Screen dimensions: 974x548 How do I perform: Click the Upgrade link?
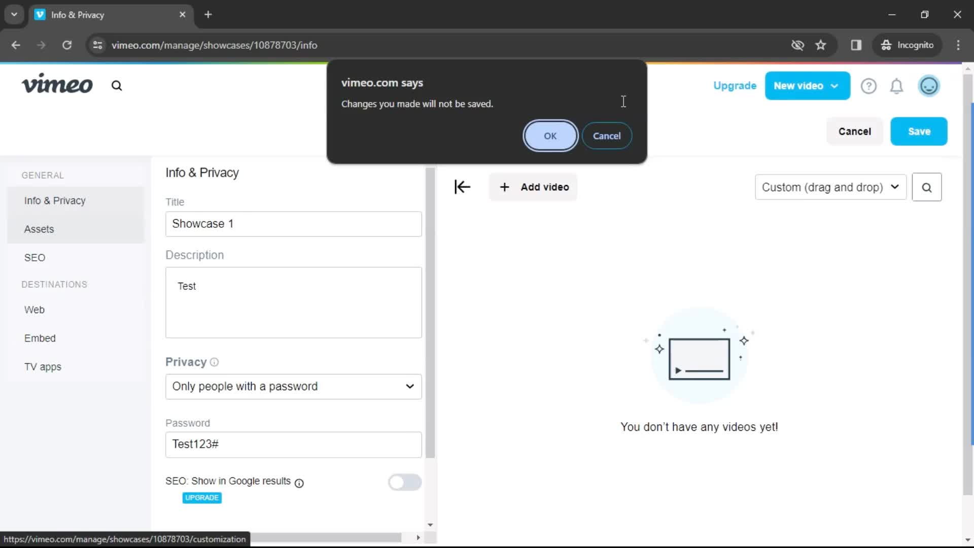[x=735, y=86]
